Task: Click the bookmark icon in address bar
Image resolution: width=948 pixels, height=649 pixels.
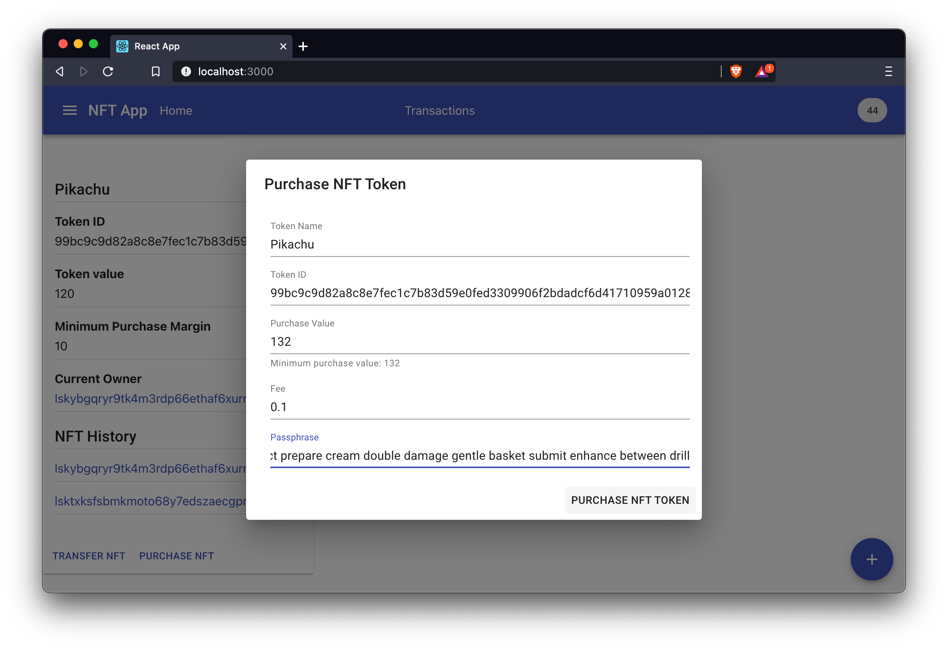Action: (x=154, y=71)
